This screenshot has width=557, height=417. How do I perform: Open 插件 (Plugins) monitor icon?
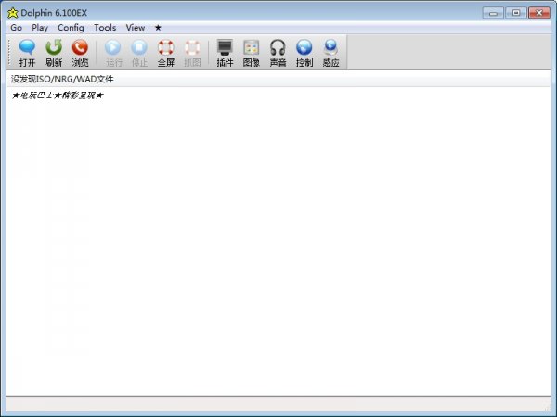[x=225, y=47]
